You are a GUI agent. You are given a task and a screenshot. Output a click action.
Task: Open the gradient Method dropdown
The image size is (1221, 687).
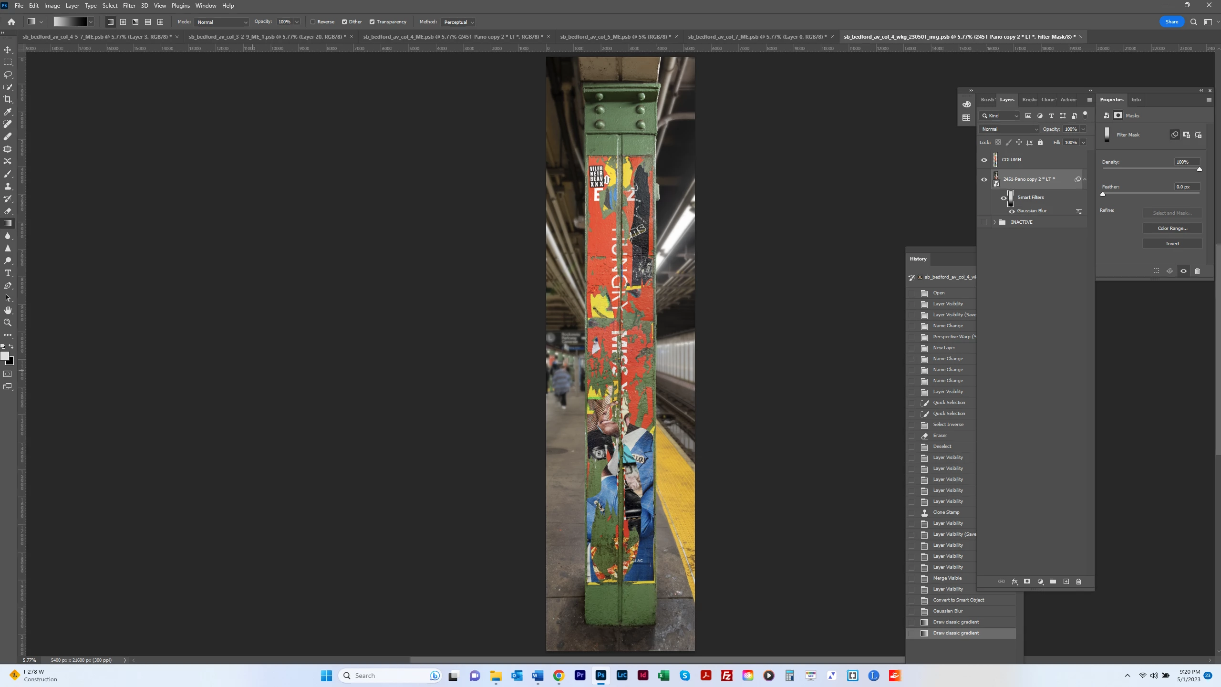point(458,22)
